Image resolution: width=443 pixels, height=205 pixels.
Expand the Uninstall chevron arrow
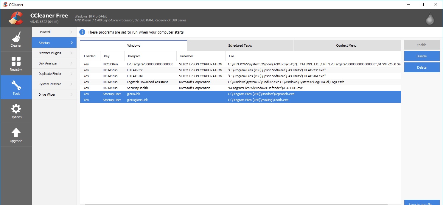pyautogui.click(x=71, y=32)
